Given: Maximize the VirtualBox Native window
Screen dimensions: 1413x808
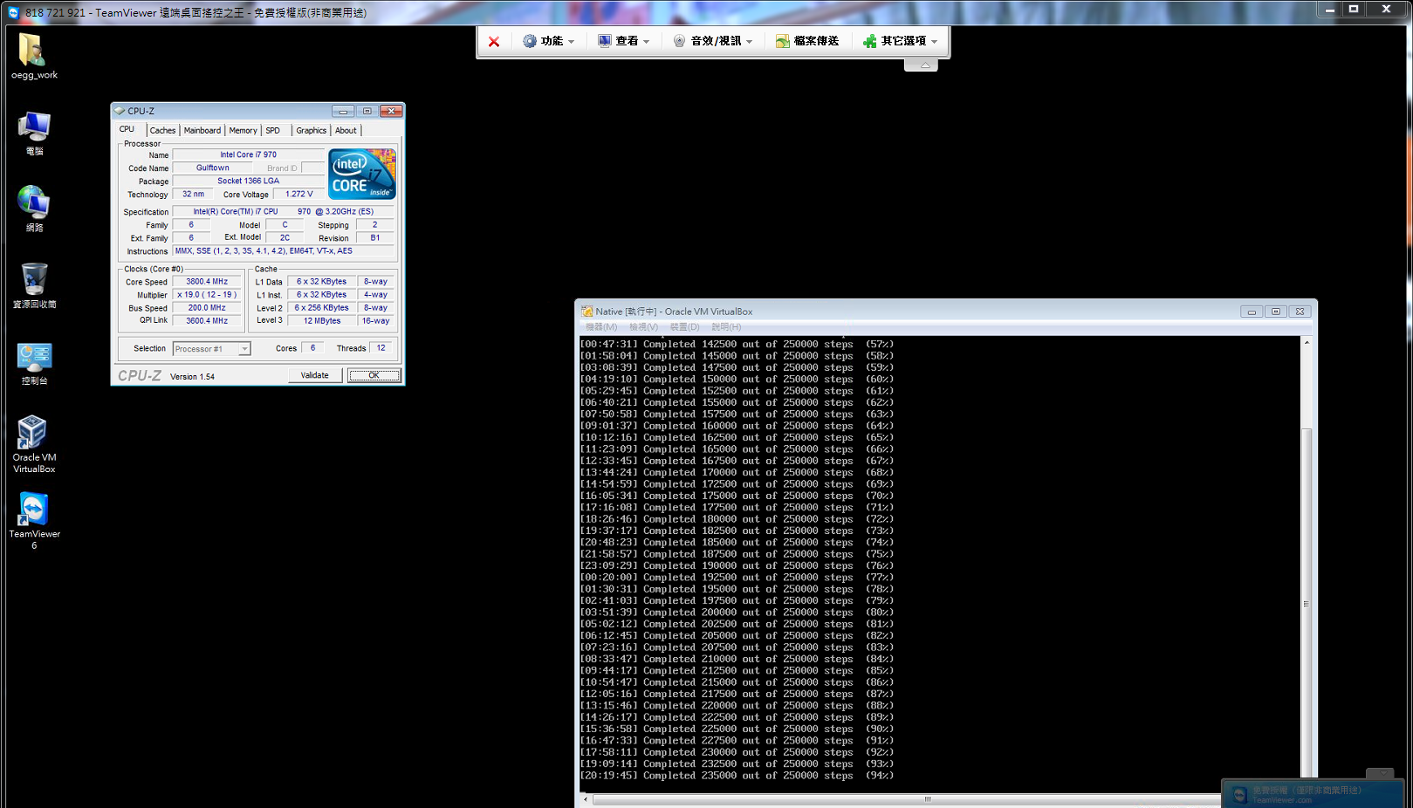Looking at the screenshot, I should point(1276,312).
